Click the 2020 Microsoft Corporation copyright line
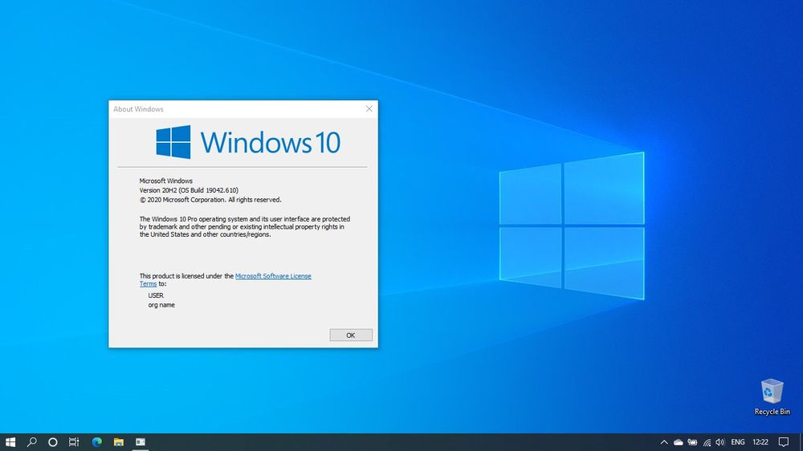This screenshot has height=451, width=803. (210, 200)
